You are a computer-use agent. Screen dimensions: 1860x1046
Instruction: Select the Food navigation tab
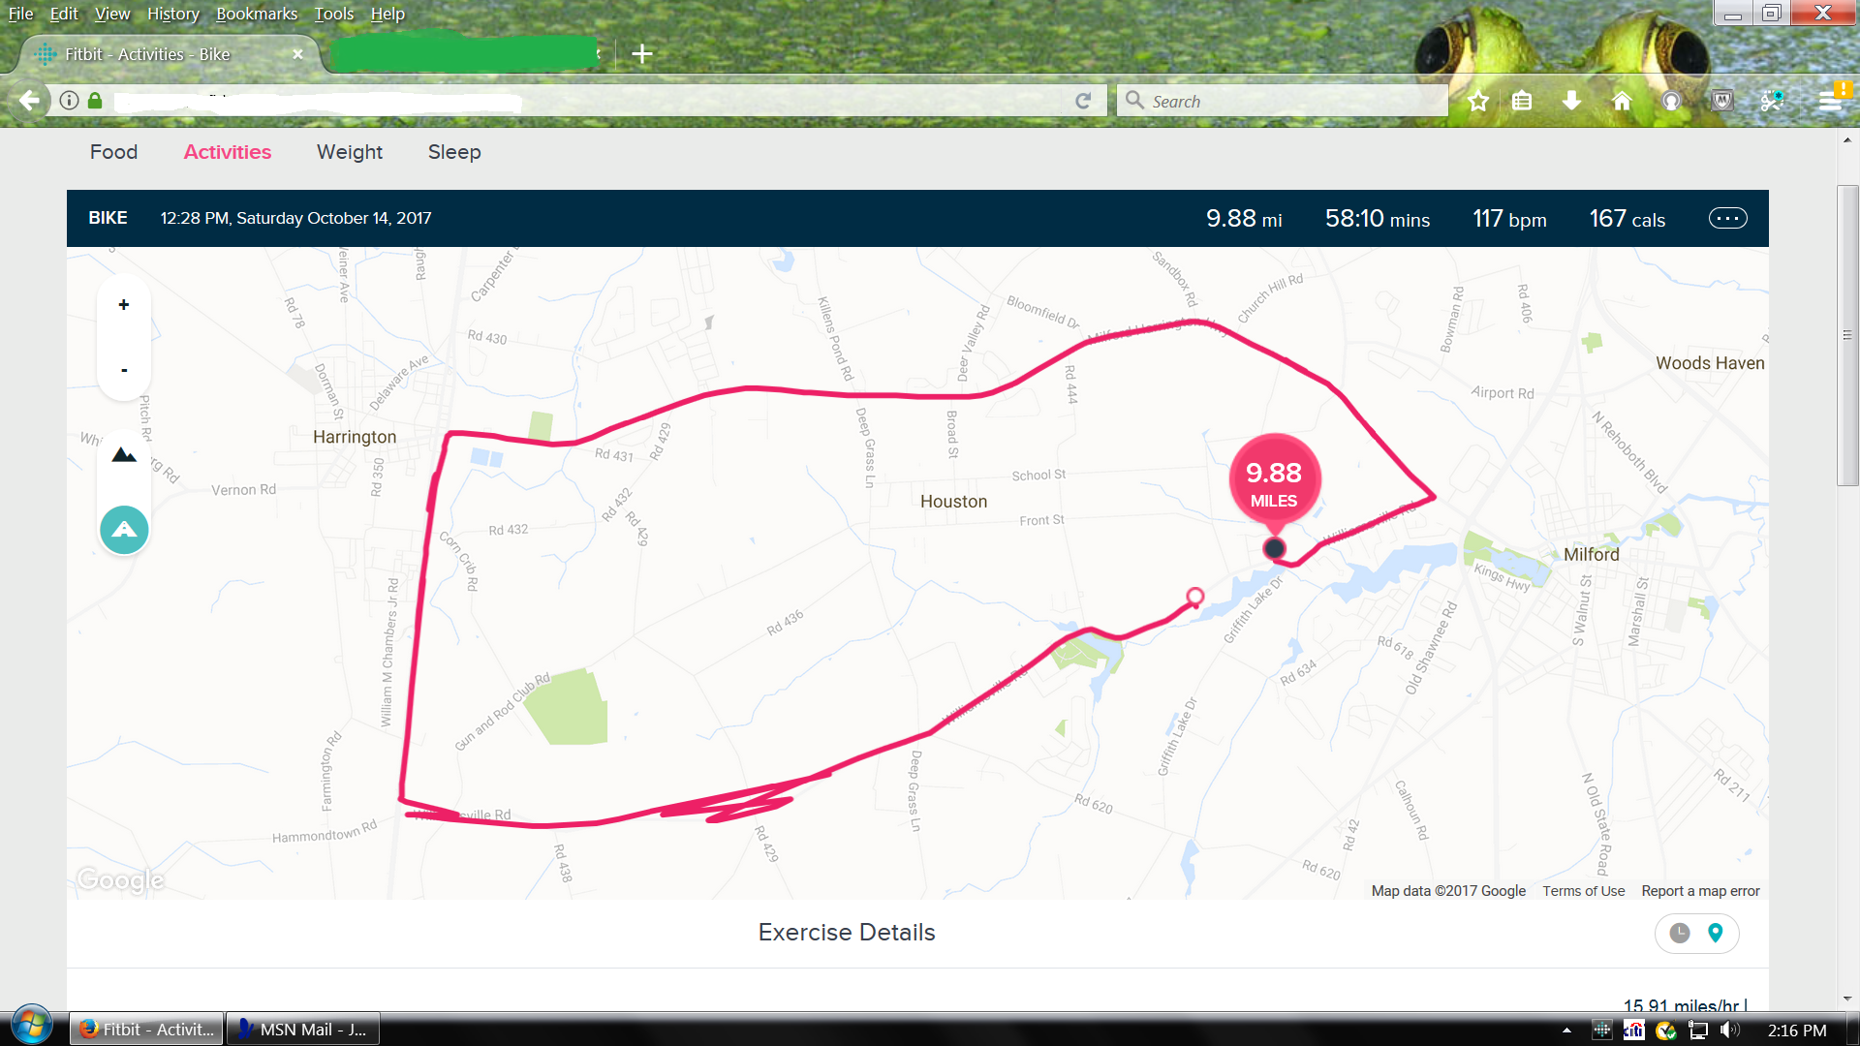coord(113,152)
